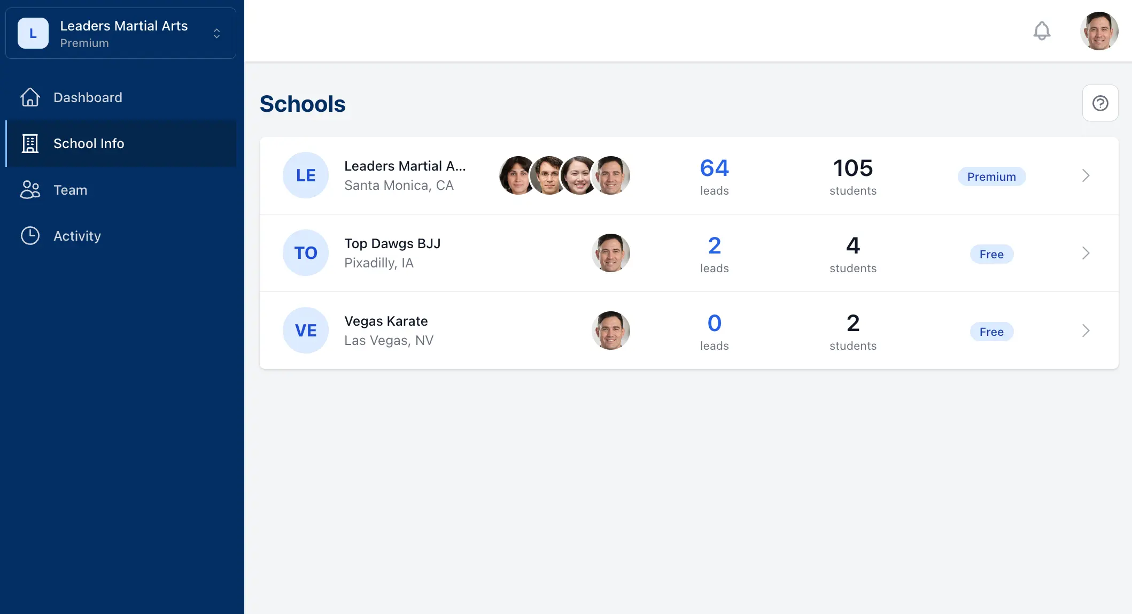Image resolution: width=1132 pixels, height=614 pixels.
Task: View Activity using the clock icon
Action: (x=30, y=235)
